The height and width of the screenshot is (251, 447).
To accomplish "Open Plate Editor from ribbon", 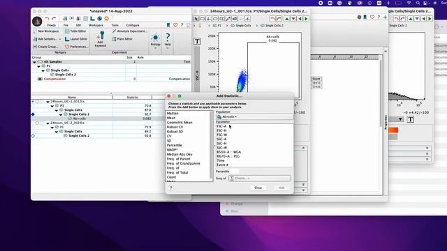I will click(x=122, y=39).
